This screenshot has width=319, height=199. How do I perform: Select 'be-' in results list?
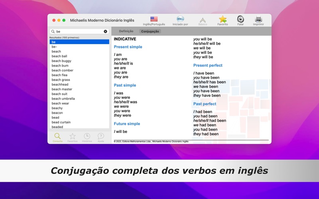pos(79,47)
